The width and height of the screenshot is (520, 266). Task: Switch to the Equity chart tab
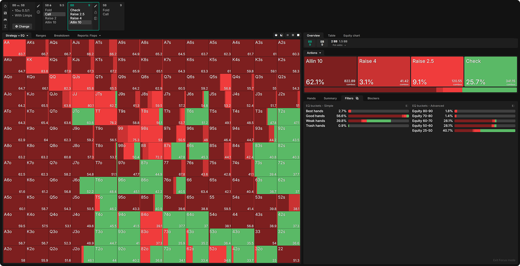(351, 36)
